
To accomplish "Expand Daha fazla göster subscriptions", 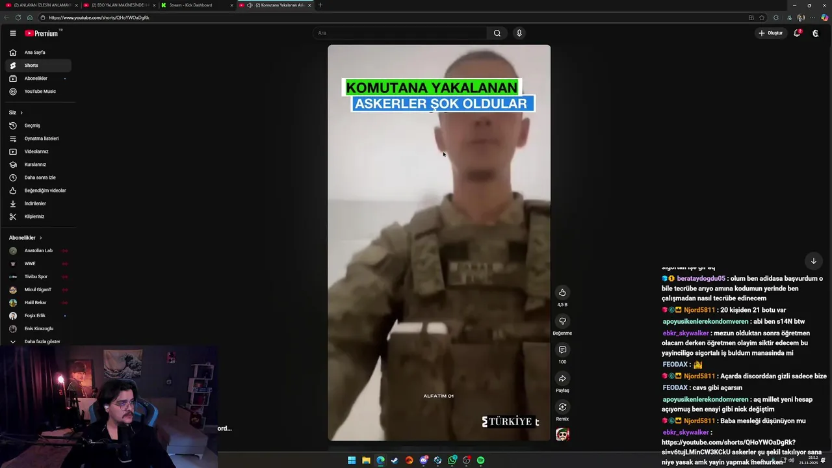I will [38, 342].
